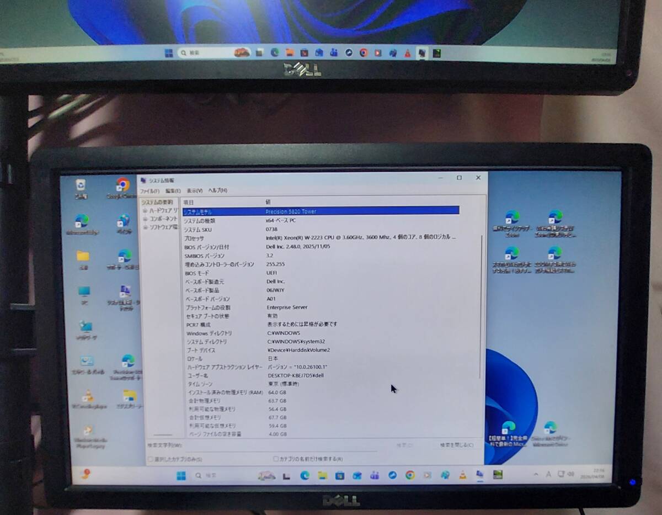Open the ヘルプ(H) menu
Screen dimensions: 662x515
tap(217, 190)
